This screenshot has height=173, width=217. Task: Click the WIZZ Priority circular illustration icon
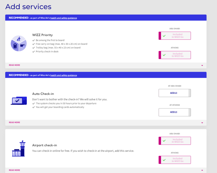(19, 43)
